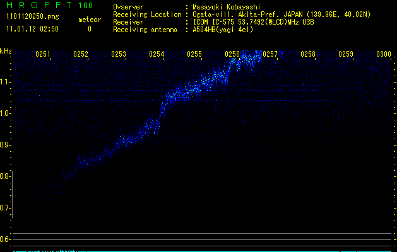Image resolution: width=397 pixels, height=252 pixels.
Task: Click the meteor count label
Action: click(89, 20)
